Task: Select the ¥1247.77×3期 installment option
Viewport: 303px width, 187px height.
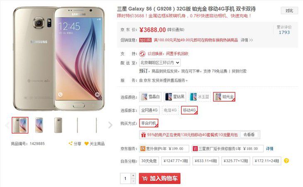Action: click(176, 161)
